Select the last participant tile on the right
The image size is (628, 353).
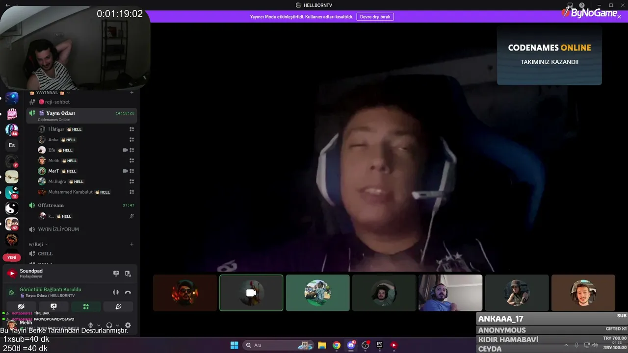coord(583,293)
